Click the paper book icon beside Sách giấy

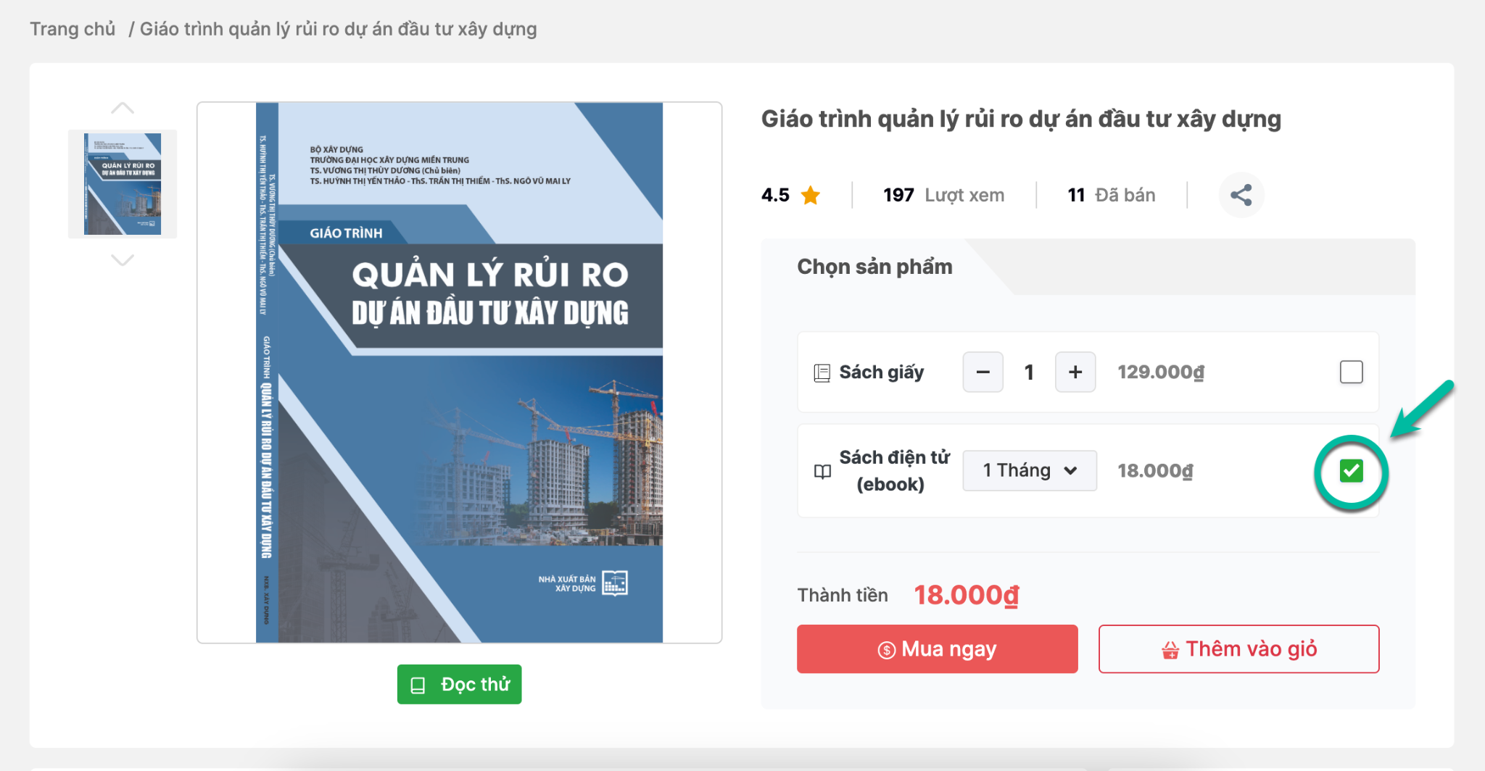[x=822, y=372]
